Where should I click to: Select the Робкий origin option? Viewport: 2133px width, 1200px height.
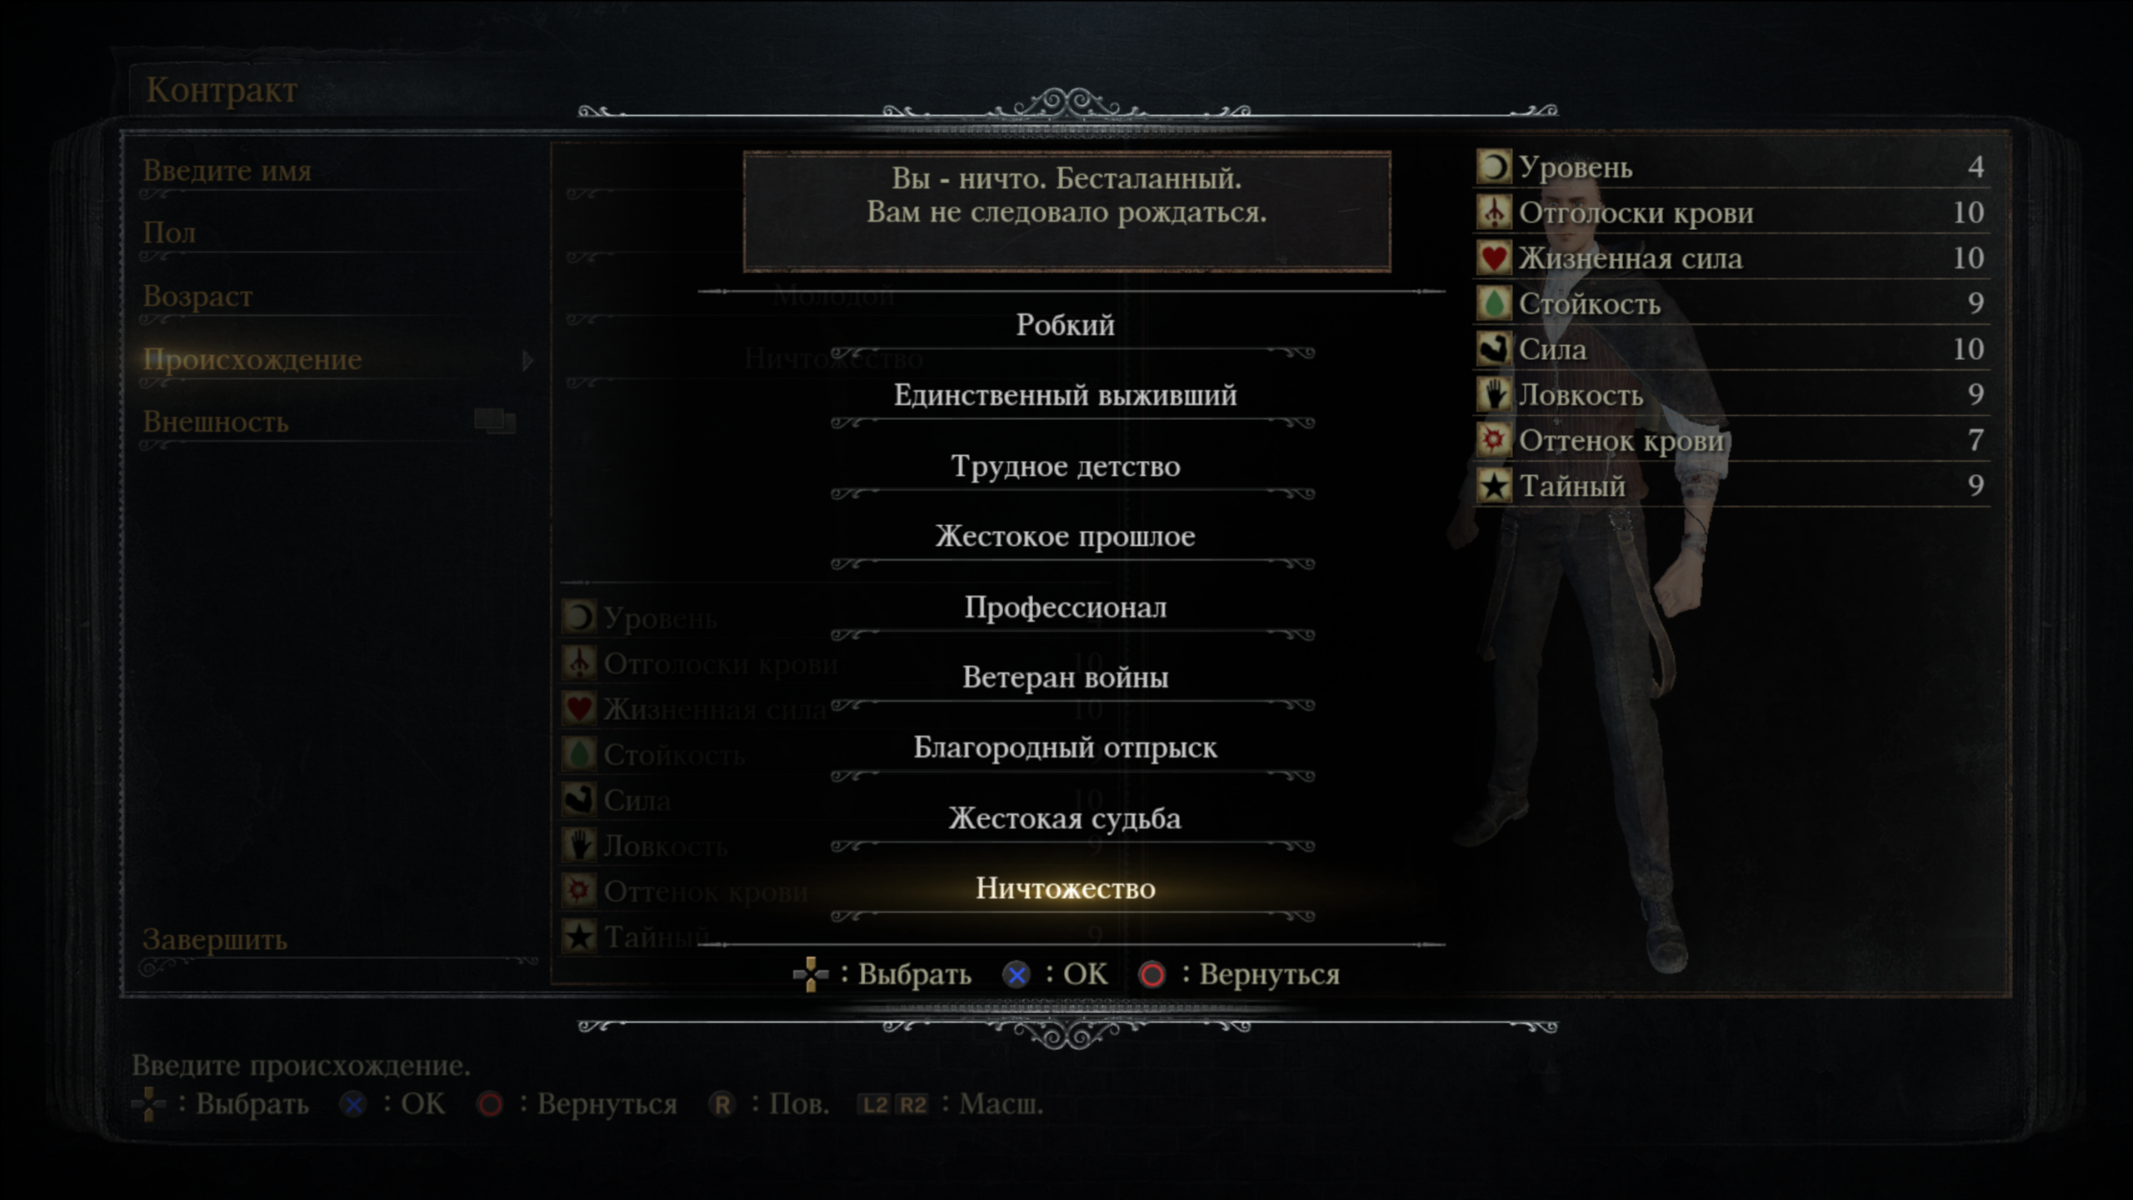[x=1065, y=325]
